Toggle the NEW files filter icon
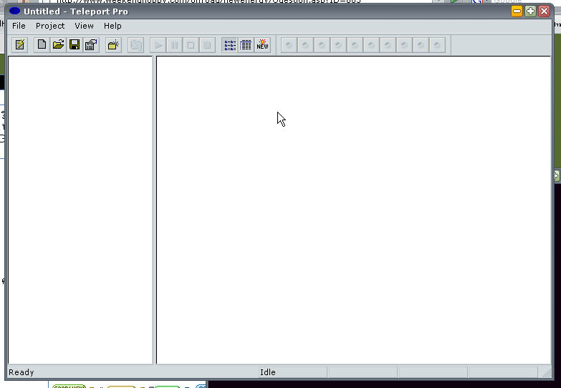Image resolution: width=561 pixels, height=388 pixels. pyautogui.click(x=262, y=45)
